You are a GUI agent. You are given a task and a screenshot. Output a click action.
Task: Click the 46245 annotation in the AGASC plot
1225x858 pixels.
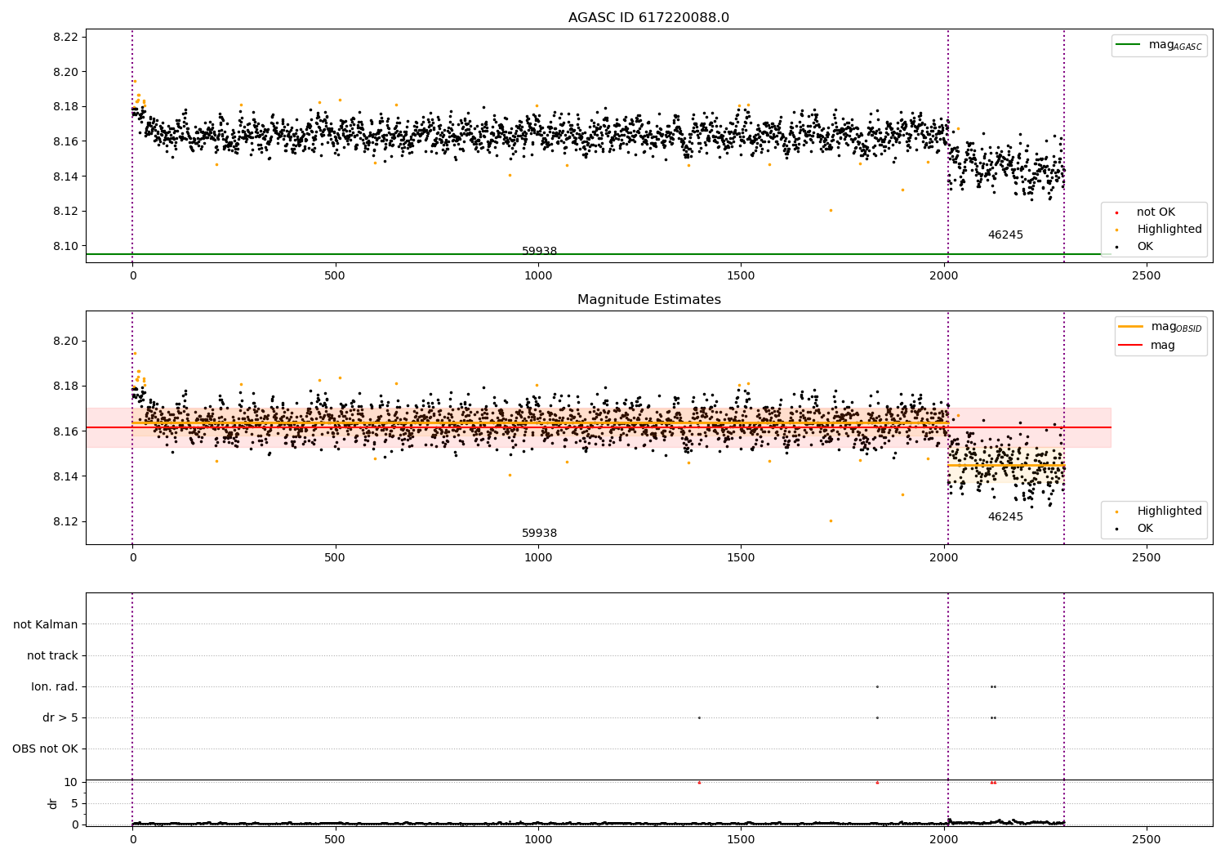point(1005,235)
